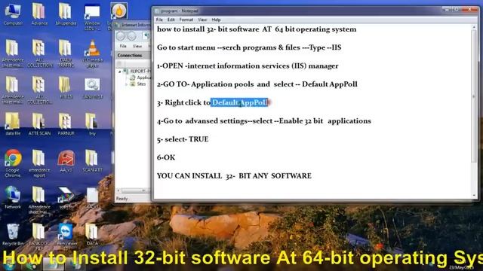Click the Connections panel header in IIS

click(133, 55)
